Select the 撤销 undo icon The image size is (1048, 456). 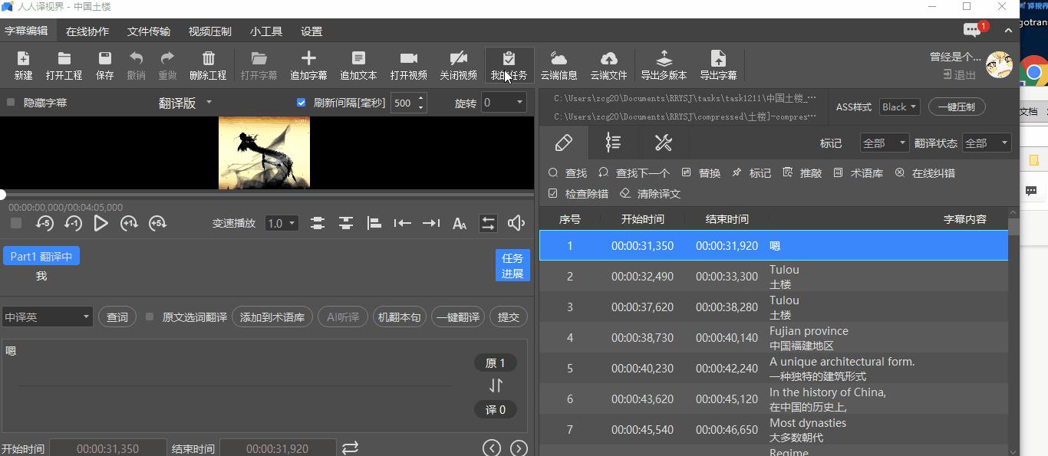(137, 65)
